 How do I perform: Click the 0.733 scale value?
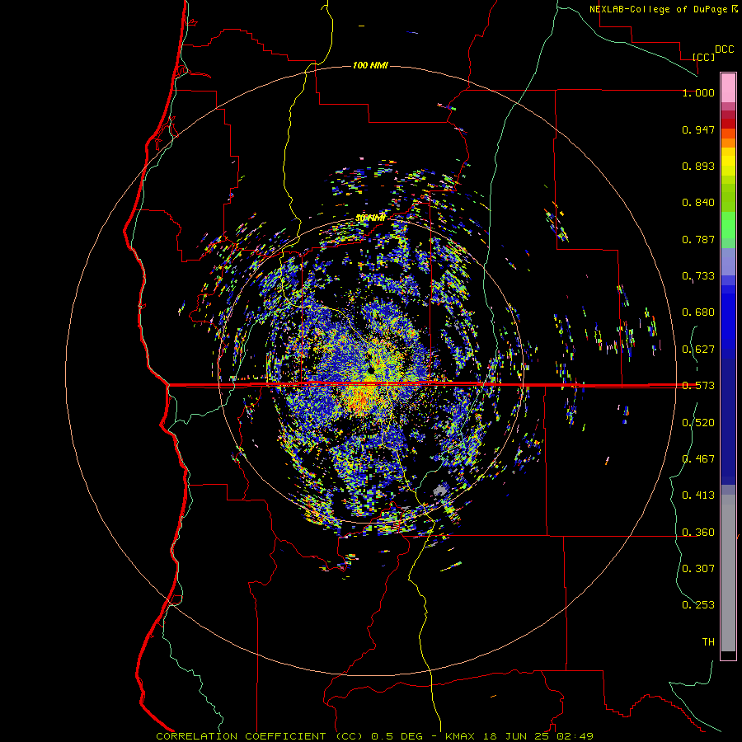(x=698, y=276)
